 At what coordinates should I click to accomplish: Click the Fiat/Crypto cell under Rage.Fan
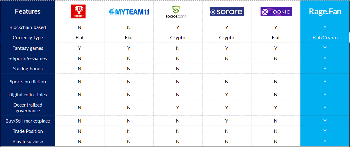[x=325, y=38]
